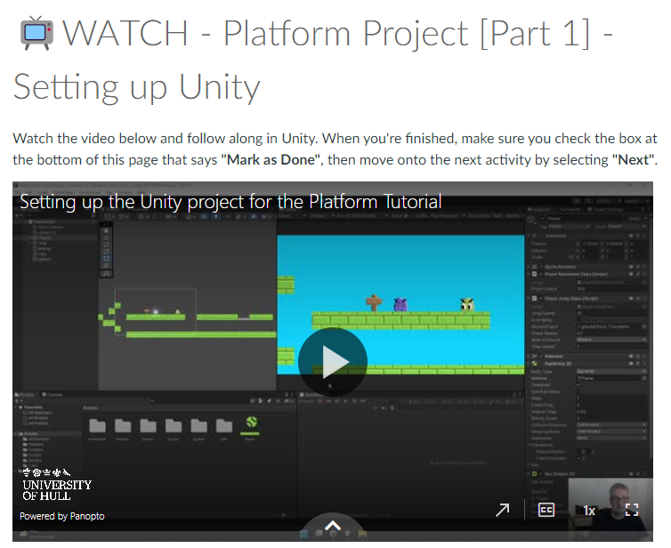The height and width of the screenshot is (548, 671).
Task: Click the purple enemy sprite
Action: [400, 304]
